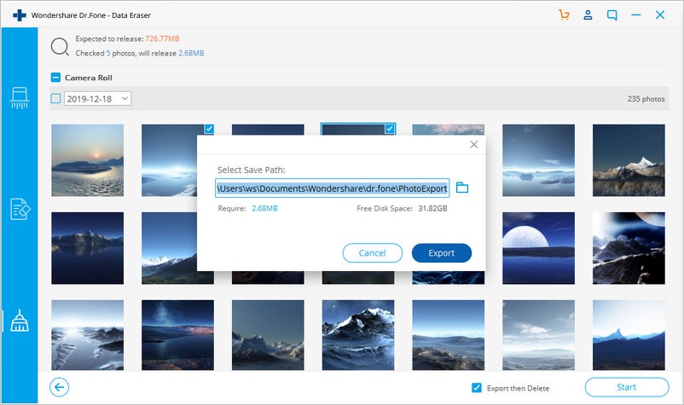Click the magnifier scan icon
This screenshot has height=405, width=684.
pyautogui.click(x=60, y=47)
